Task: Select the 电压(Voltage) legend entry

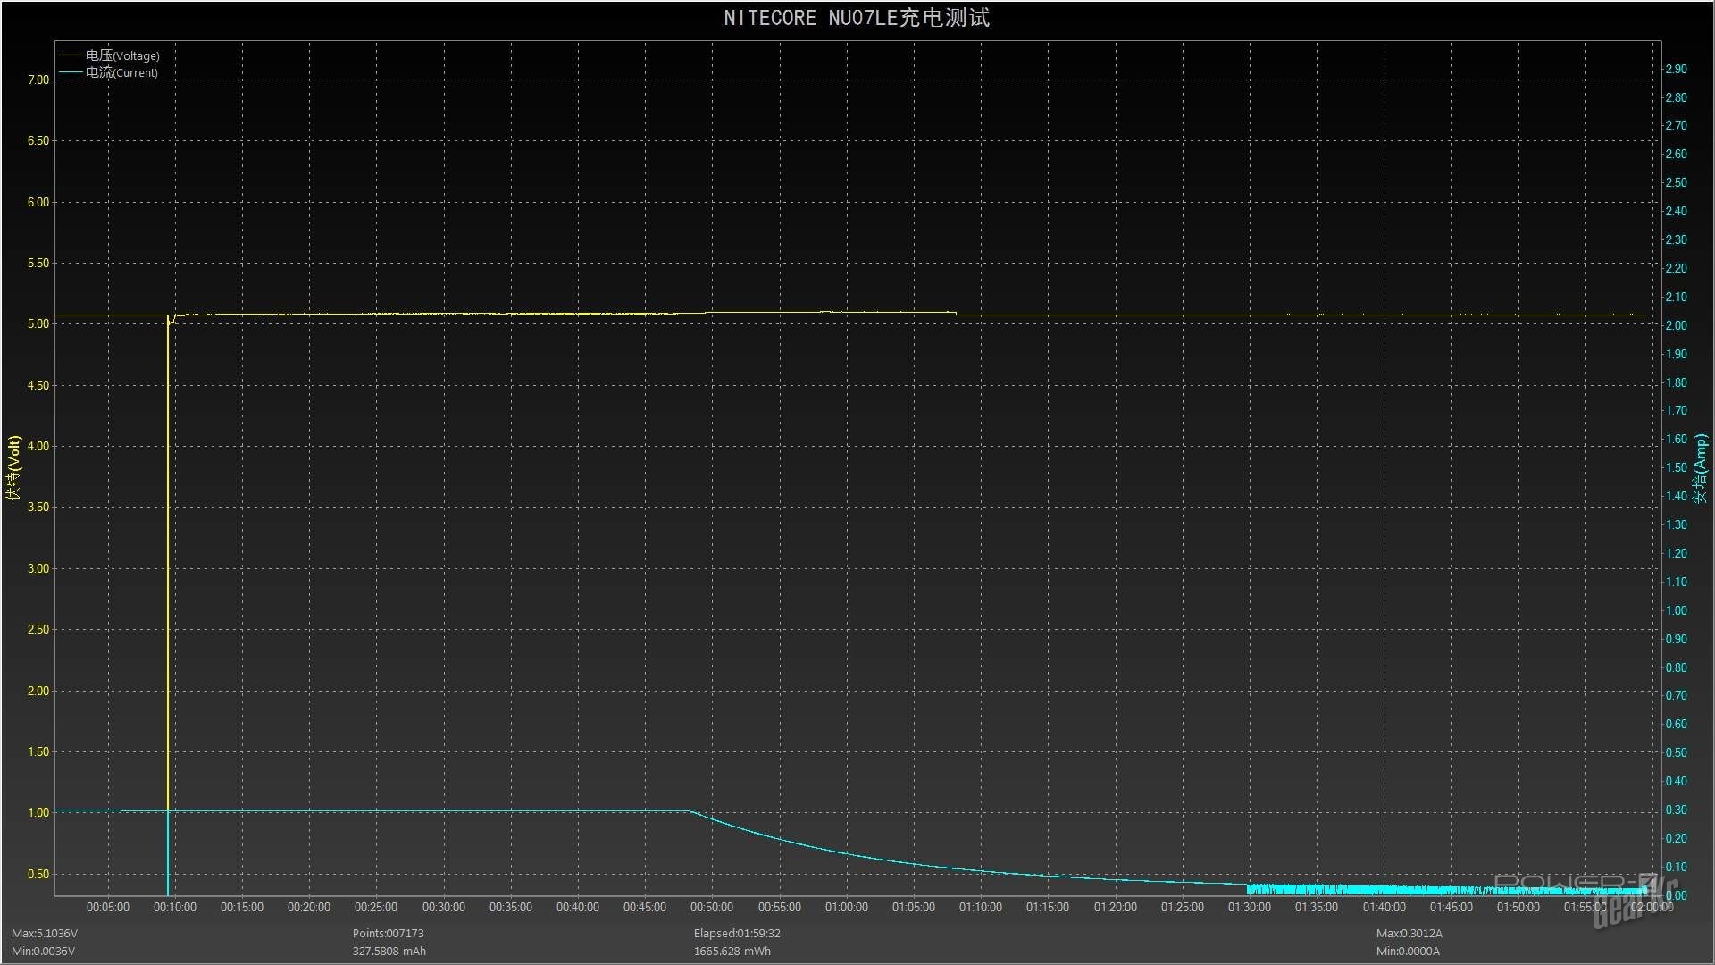Action: [110, 55]
